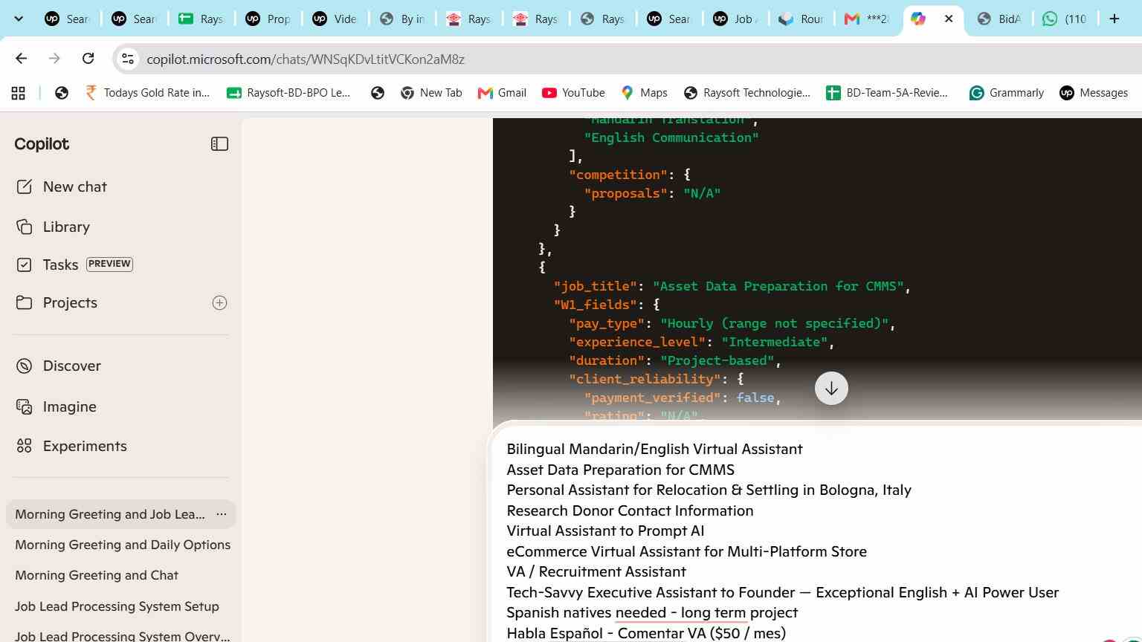The height and width of the screenshot is (642, 1142).
Task: Jump to latest message with down arrow
Action: (x=831, y=389)
